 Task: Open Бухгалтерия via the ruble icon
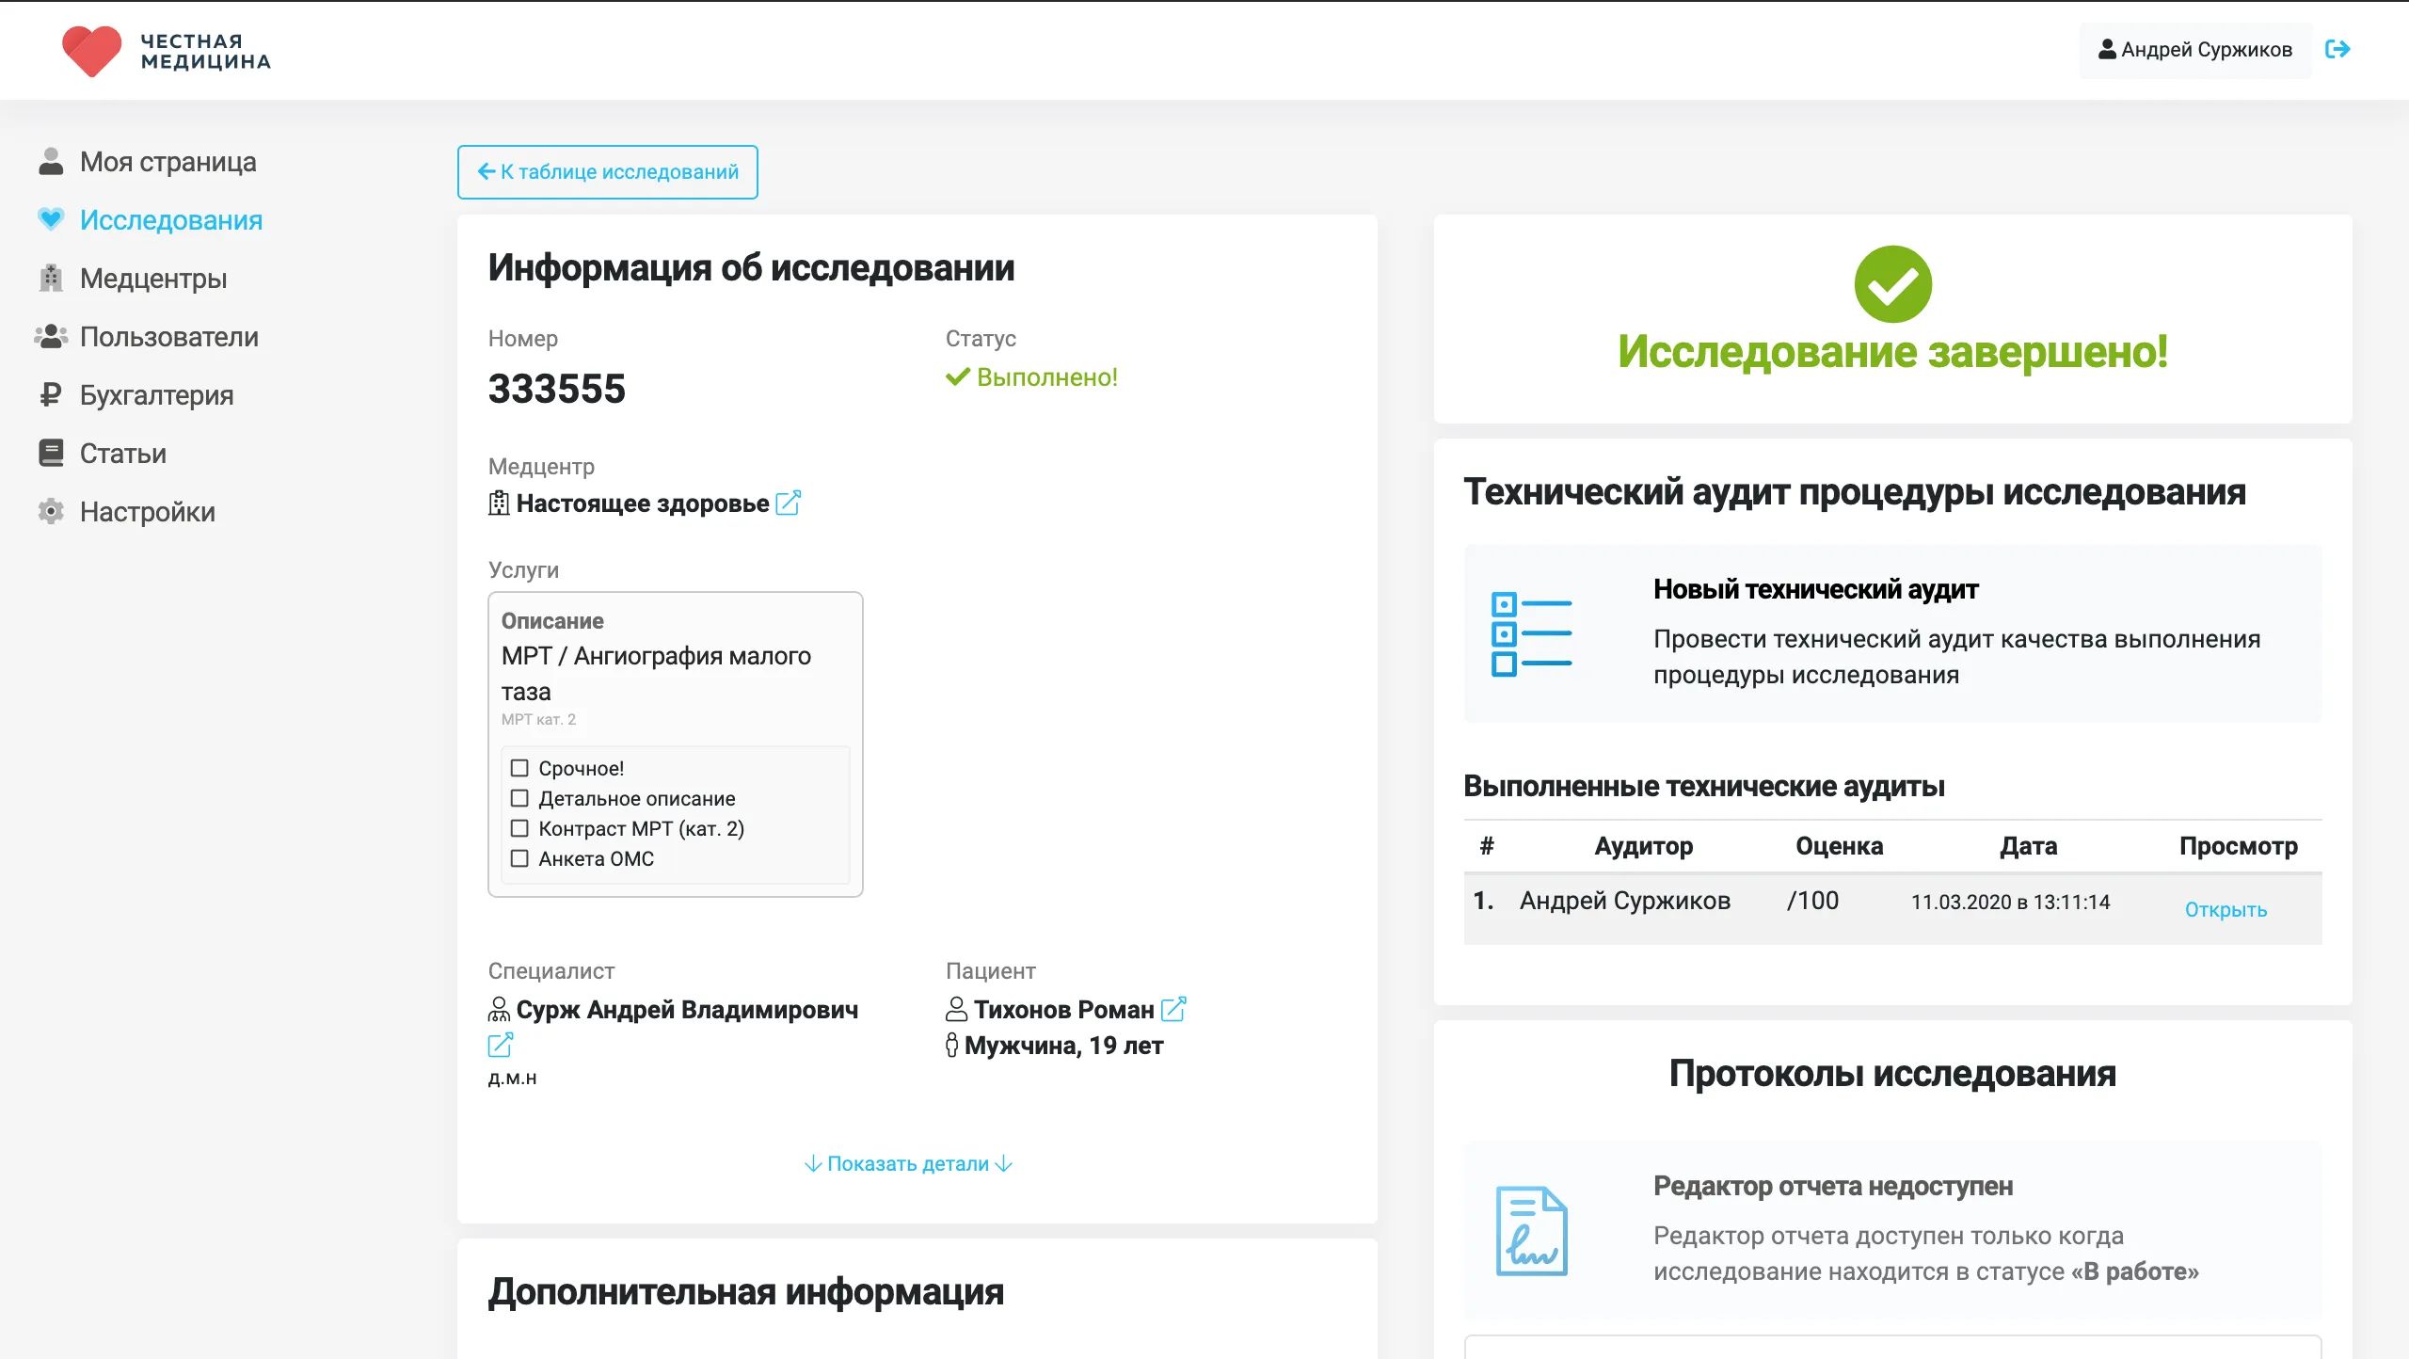tap(52, 395)
